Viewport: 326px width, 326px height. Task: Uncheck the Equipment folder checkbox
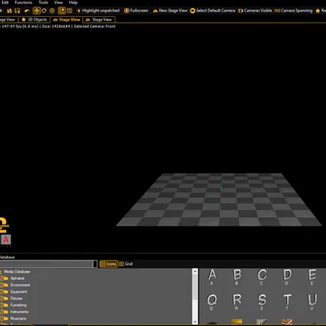2,292
